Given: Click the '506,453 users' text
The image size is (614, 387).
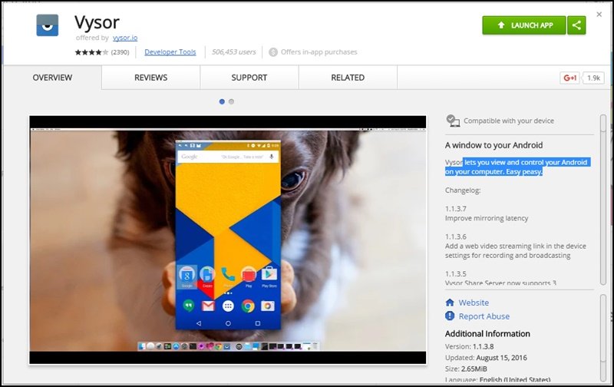Looking at the screenshot, I should click(234, 51).
